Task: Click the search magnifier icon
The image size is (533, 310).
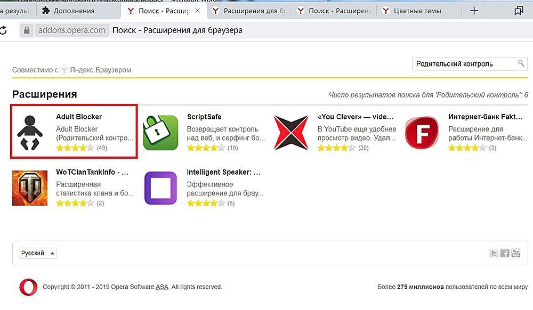Action: point(521,63)
